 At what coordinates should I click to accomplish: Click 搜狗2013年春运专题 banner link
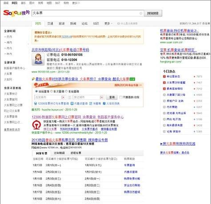coord(128,85)
